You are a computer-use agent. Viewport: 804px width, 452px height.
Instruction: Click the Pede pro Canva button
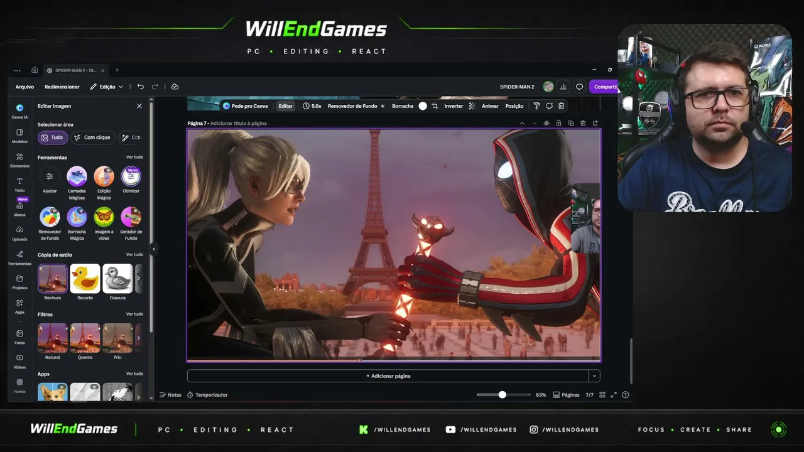pos(246,106)
